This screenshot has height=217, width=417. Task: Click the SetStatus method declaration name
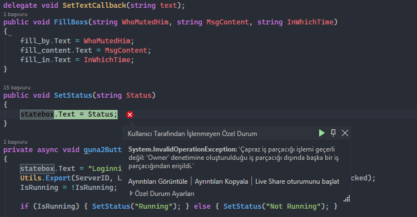pyautogui.click(x=73, y=95)
